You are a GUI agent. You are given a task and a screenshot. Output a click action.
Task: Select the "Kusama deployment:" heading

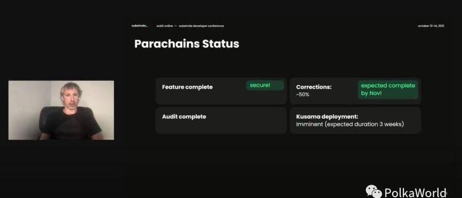click(x=327, y=116)
